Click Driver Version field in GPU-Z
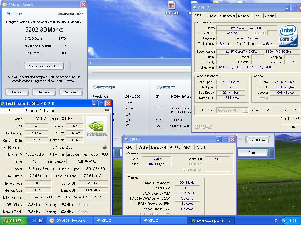301x225 pixels. tap(66, 197)
